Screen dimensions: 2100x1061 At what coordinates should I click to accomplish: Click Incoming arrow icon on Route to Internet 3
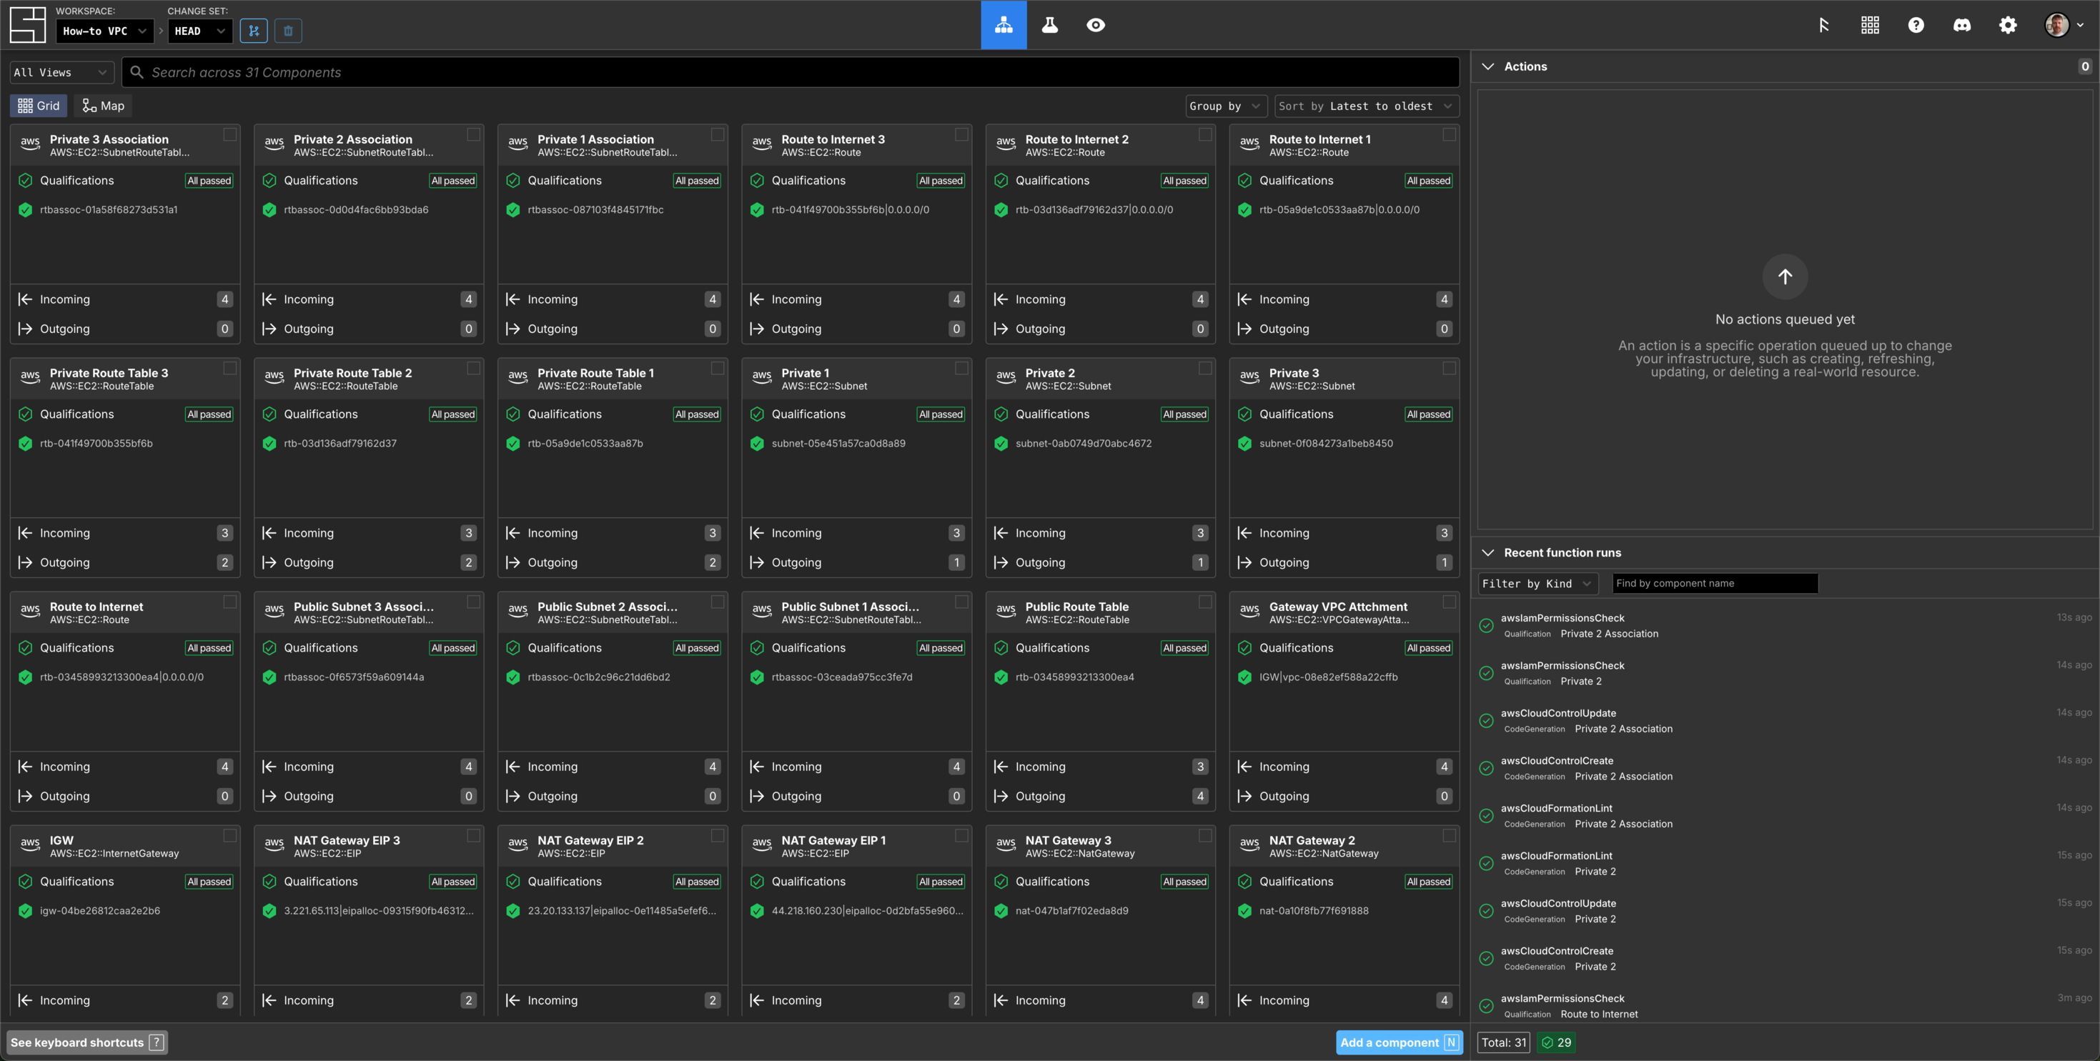pos(756,299)
